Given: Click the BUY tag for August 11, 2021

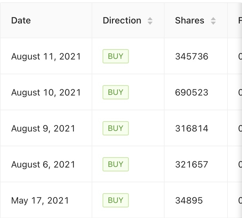Looking at the screenshot, I should coord(116,56).
